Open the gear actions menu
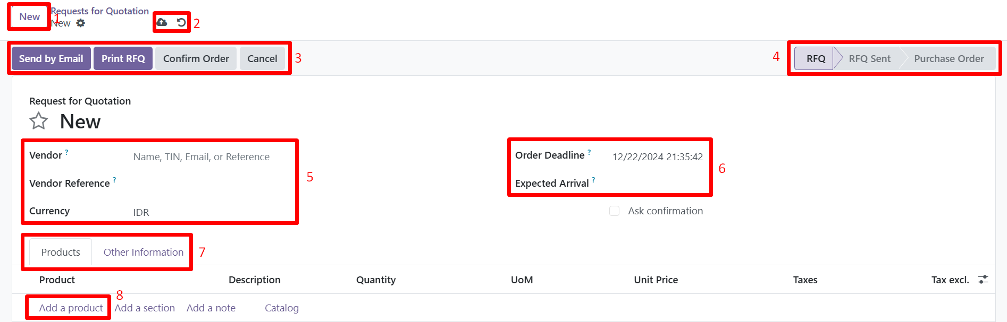1007x322 pixels. (x=81, y=23)
